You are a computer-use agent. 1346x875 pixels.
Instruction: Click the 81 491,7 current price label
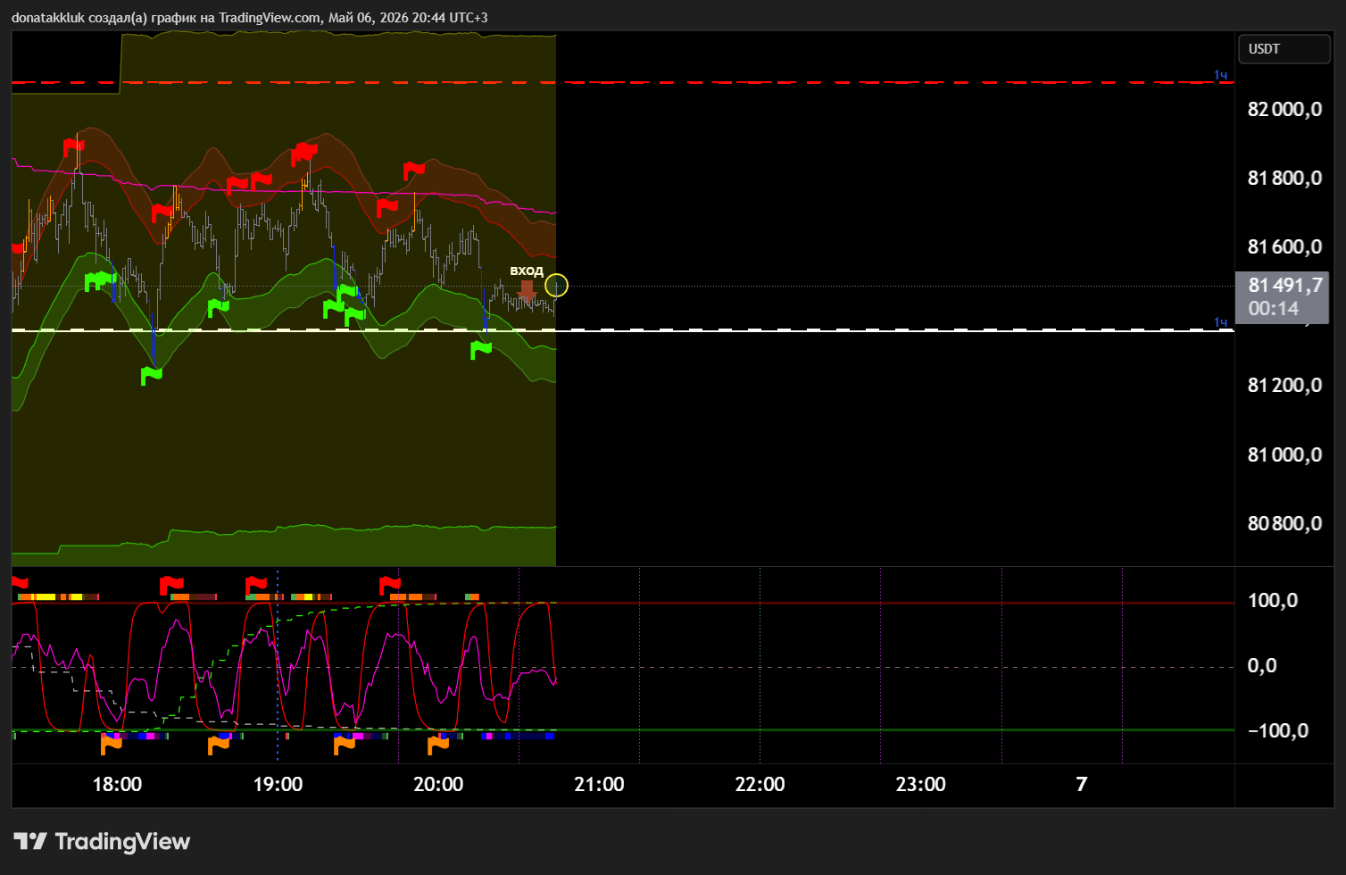pyautogui.click(x=1285, y=286)
